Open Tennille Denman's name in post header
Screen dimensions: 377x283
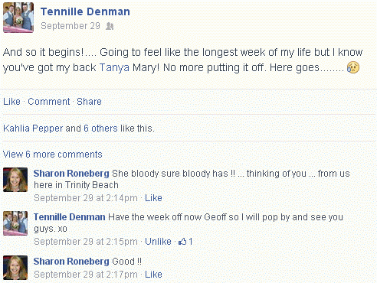pos(85,11)
